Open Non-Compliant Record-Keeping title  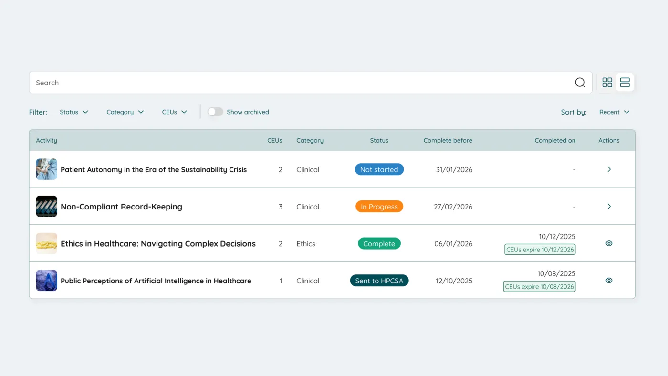[121, 207]
